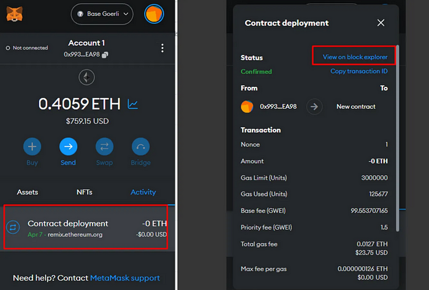Open the account avatar menu
The width and height of the screenshot is (429, 290).
pos(154,14)
